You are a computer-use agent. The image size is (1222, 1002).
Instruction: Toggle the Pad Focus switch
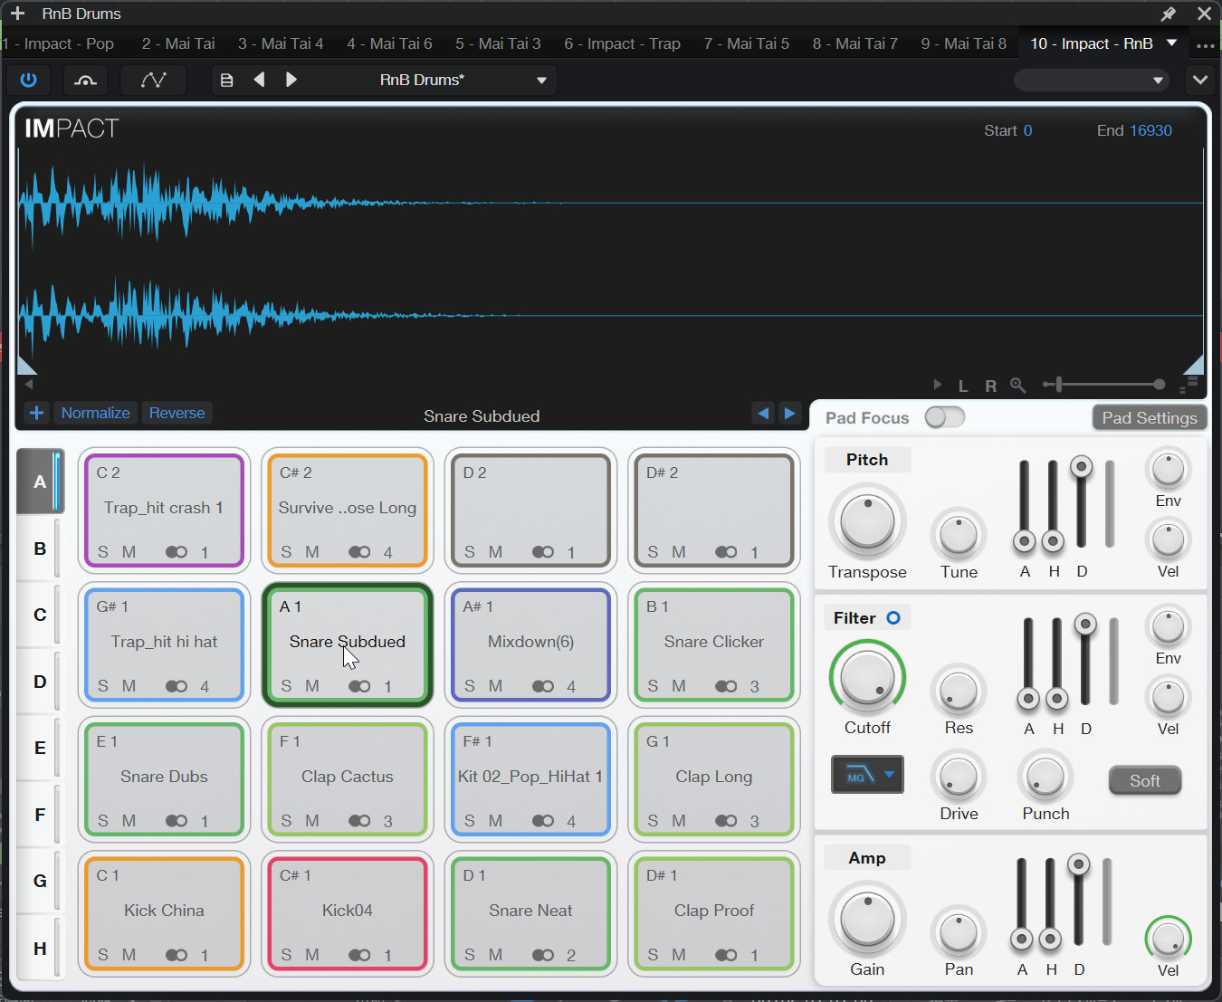944,417
